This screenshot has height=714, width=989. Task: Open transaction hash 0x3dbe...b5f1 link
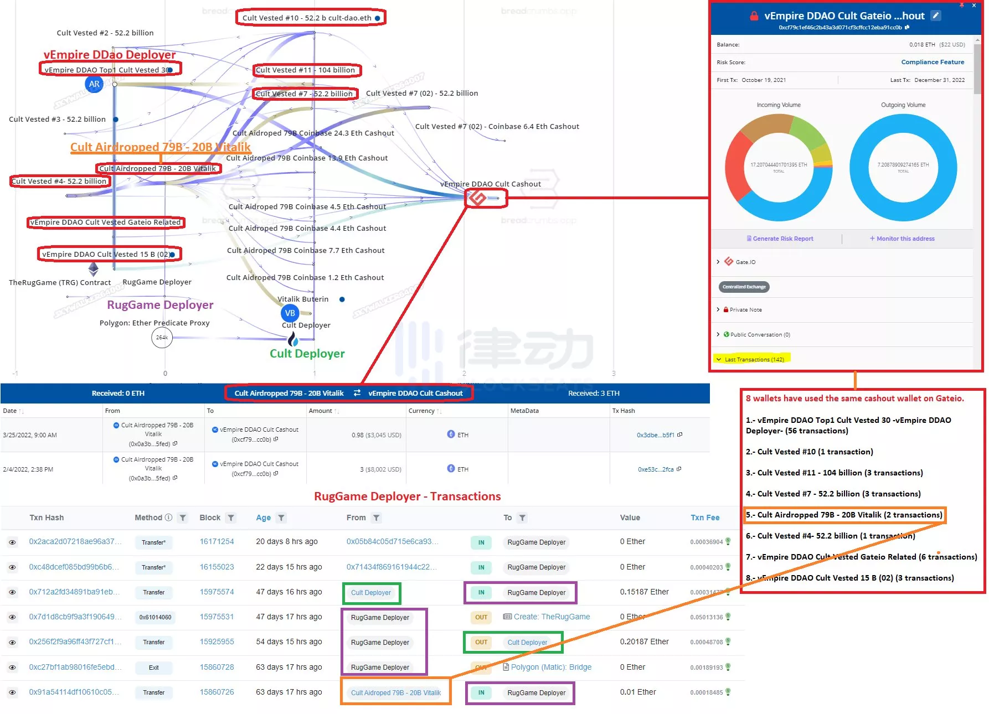click(x=655, y=435)
